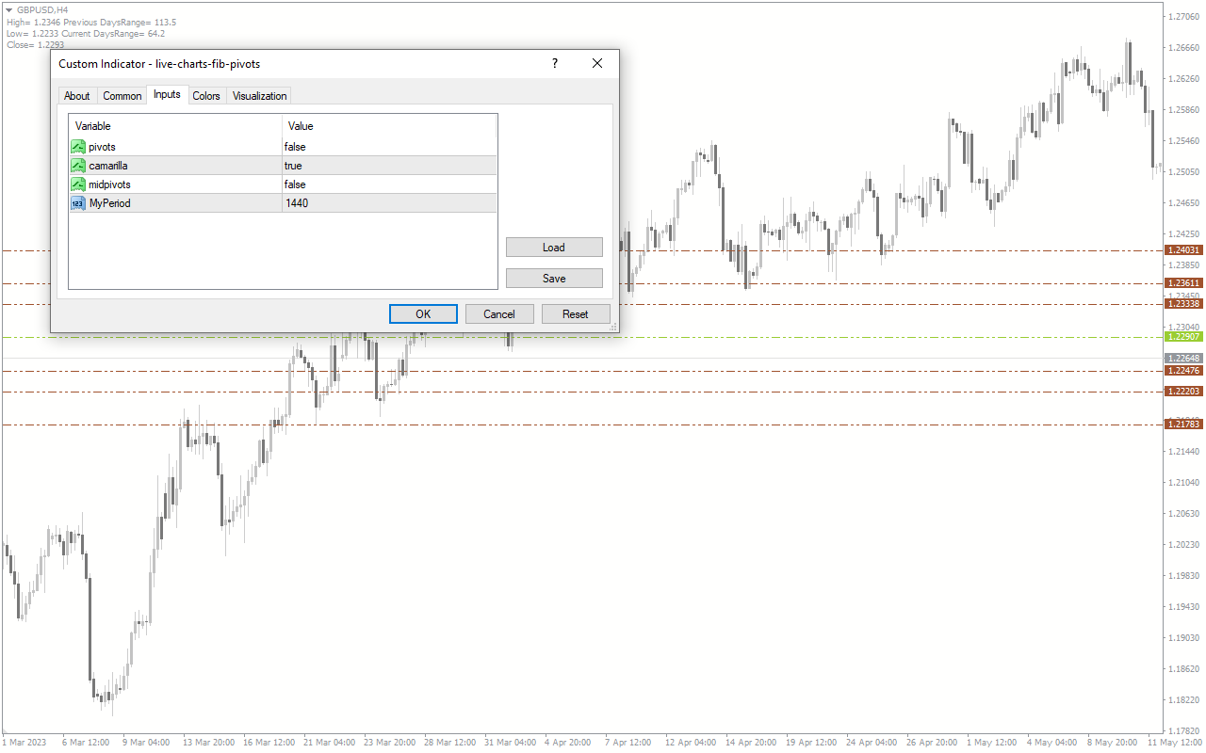Click the '1 Mar 2023' time axis label
Viewport: 1206px width, 753px height.
[x=24, y=743]
